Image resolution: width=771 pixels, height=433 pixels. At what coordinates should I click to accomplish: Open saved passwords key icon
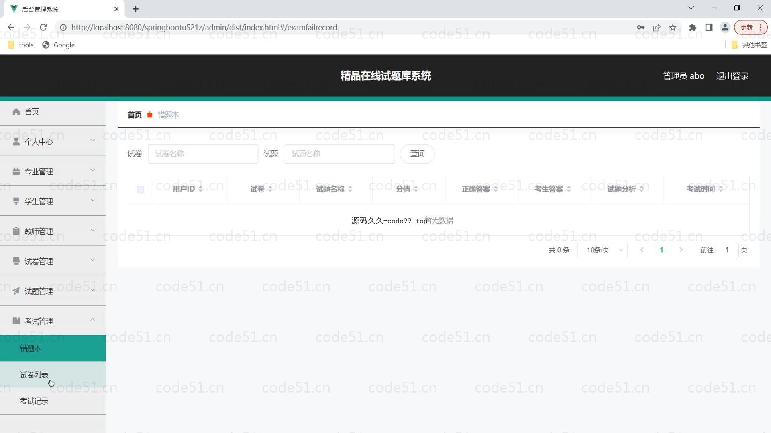click(x=640, y=27)
